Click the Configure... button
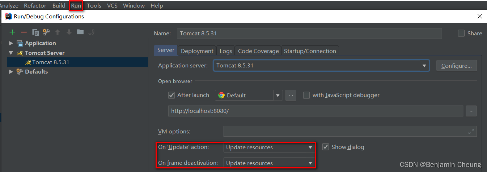The image size is (487, 172). [457, 66]
